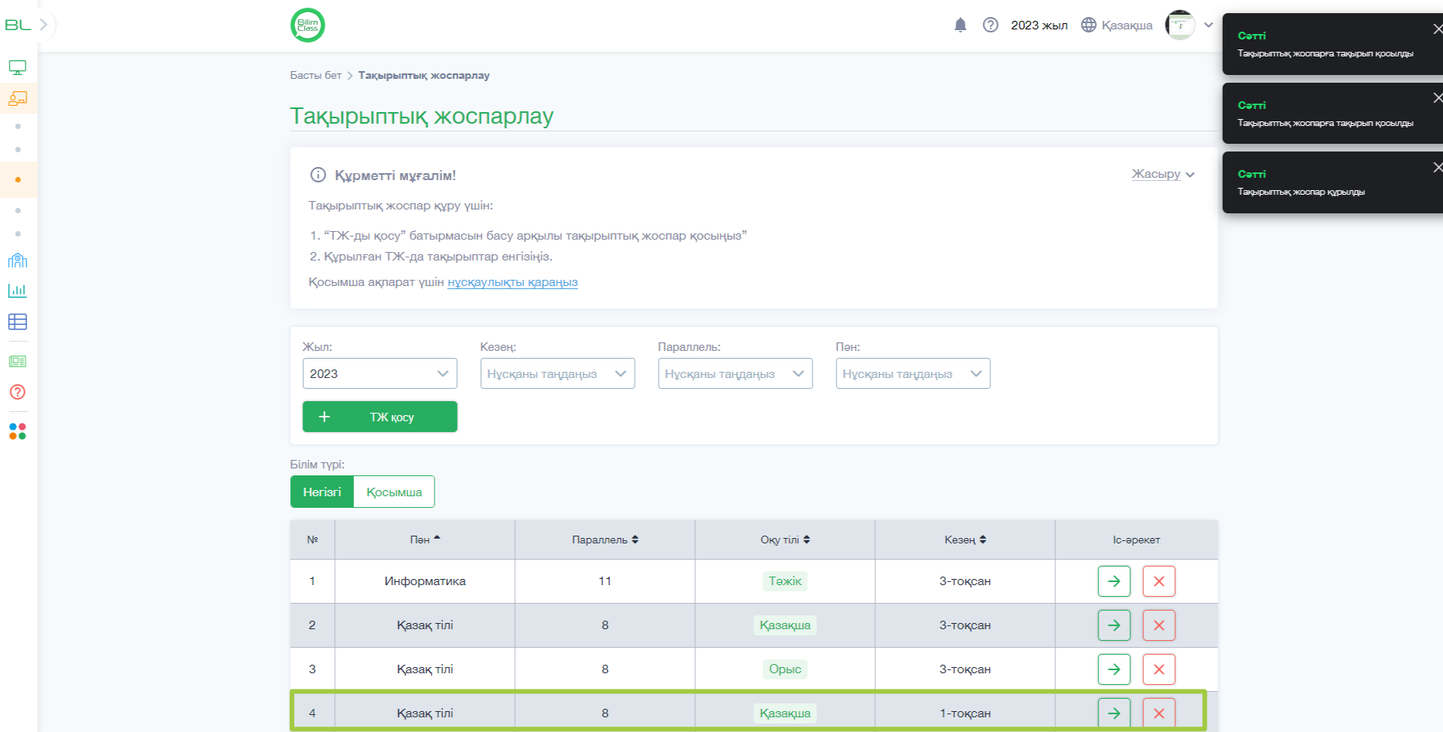Click the Информатика cell
Screen dimensions: 1443x732
[425, 581]
